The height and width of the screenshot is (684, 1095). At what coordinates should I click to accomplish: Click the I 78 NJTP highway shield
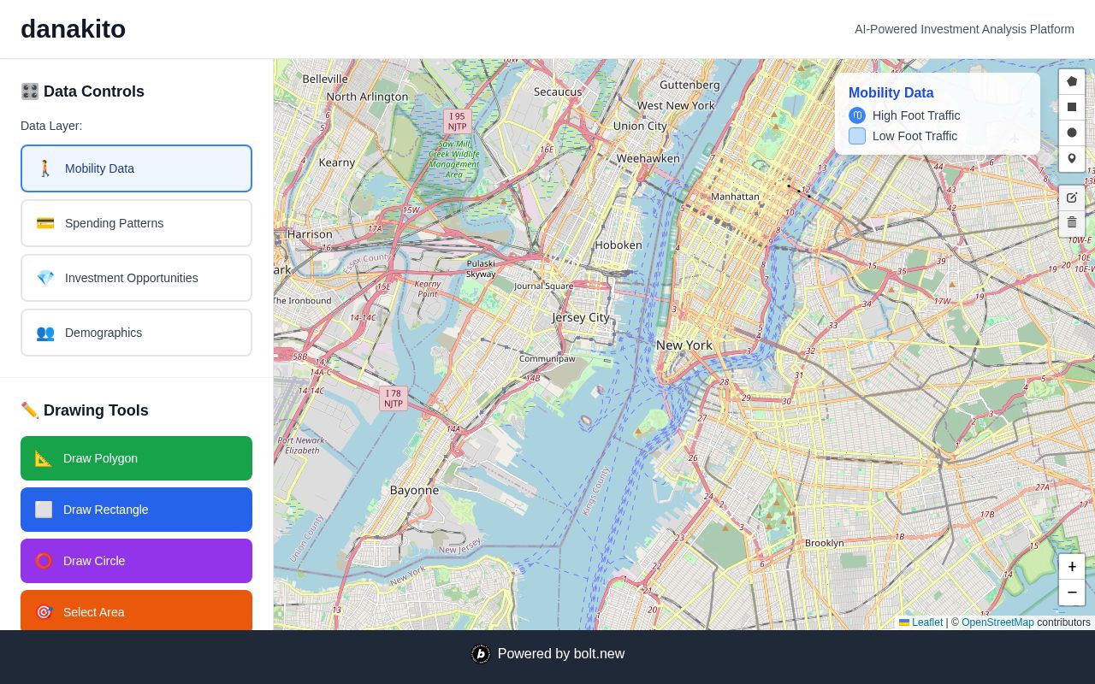pyautogui.click(x=394, y=398)
